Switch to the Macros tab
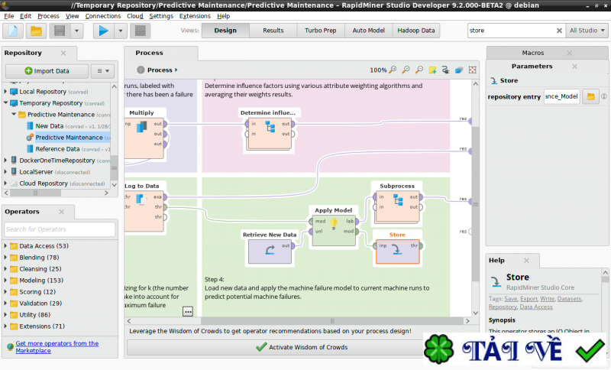Screen dimensions: 611x370 [x=532, y=53]
